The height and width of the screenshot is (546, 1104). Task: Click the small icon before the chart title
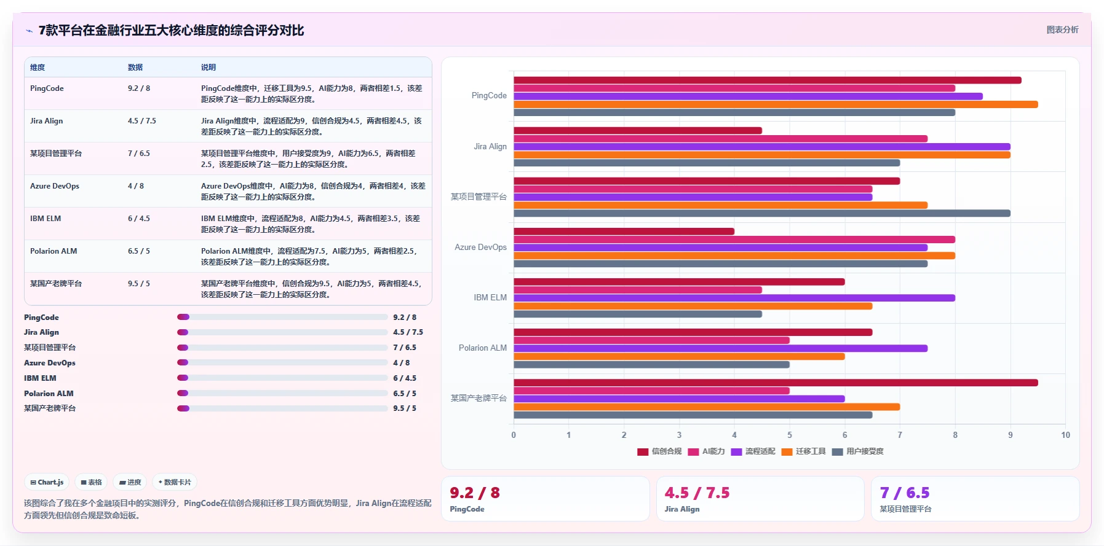point(29,31)
